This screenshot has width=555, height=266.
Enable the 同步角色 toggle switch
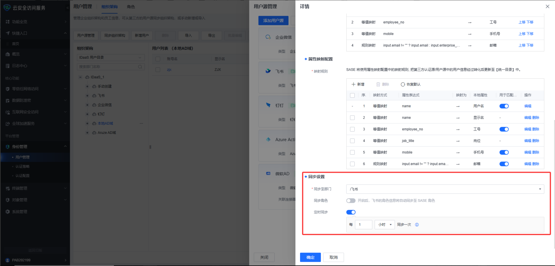click(351, 201)
